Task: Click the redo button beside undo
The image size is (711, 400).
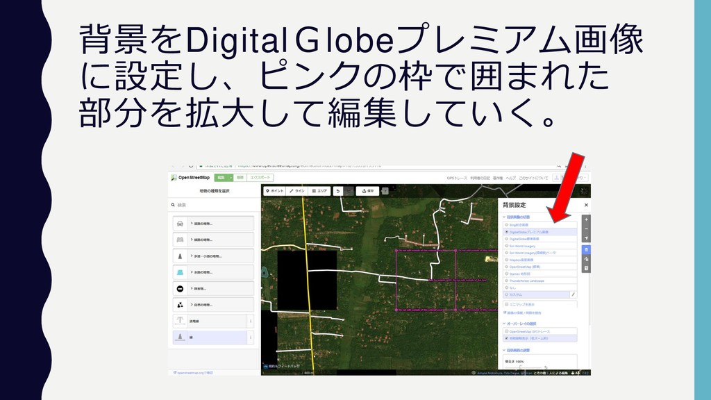Action: 349,191
